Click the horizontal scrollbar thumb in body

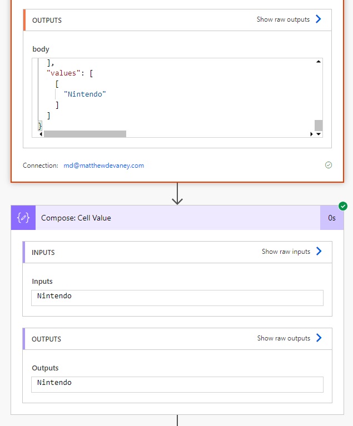(x=85, y=134)
